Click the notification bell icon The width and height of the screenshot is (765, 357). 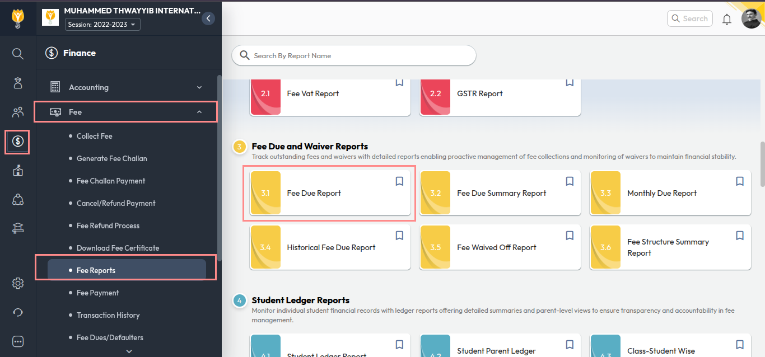(727, 19)
